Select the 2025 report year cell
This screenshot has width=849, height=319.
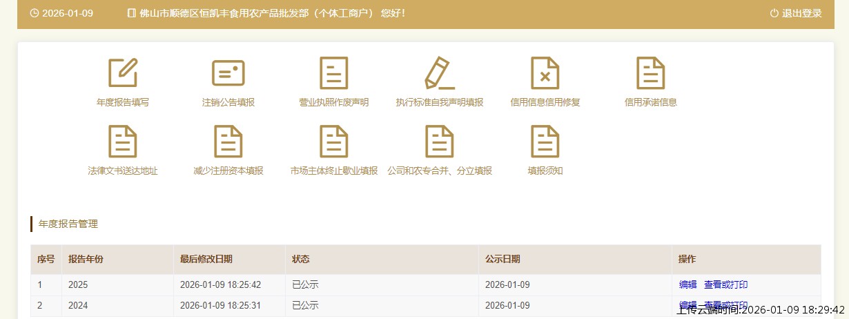[78, 284]
